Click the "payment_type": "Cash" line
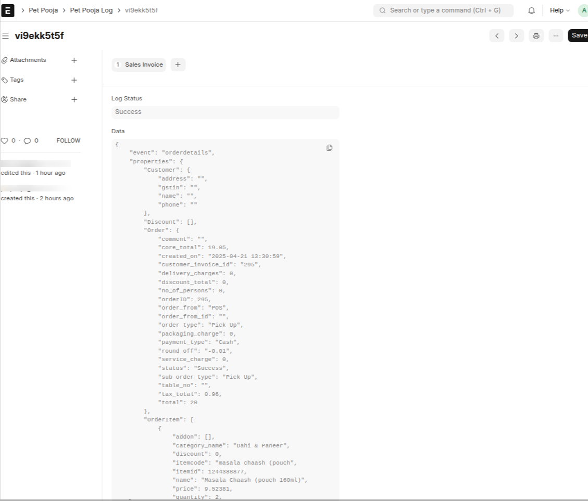This screenshot has width=588, height=501. point(199,342)
